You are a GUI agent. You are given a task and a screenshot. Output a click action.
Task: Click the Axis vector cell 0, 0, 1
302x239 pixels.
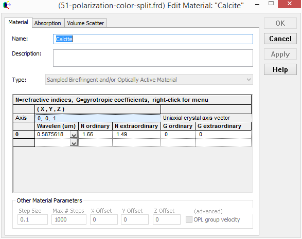[x=98, y=118]
